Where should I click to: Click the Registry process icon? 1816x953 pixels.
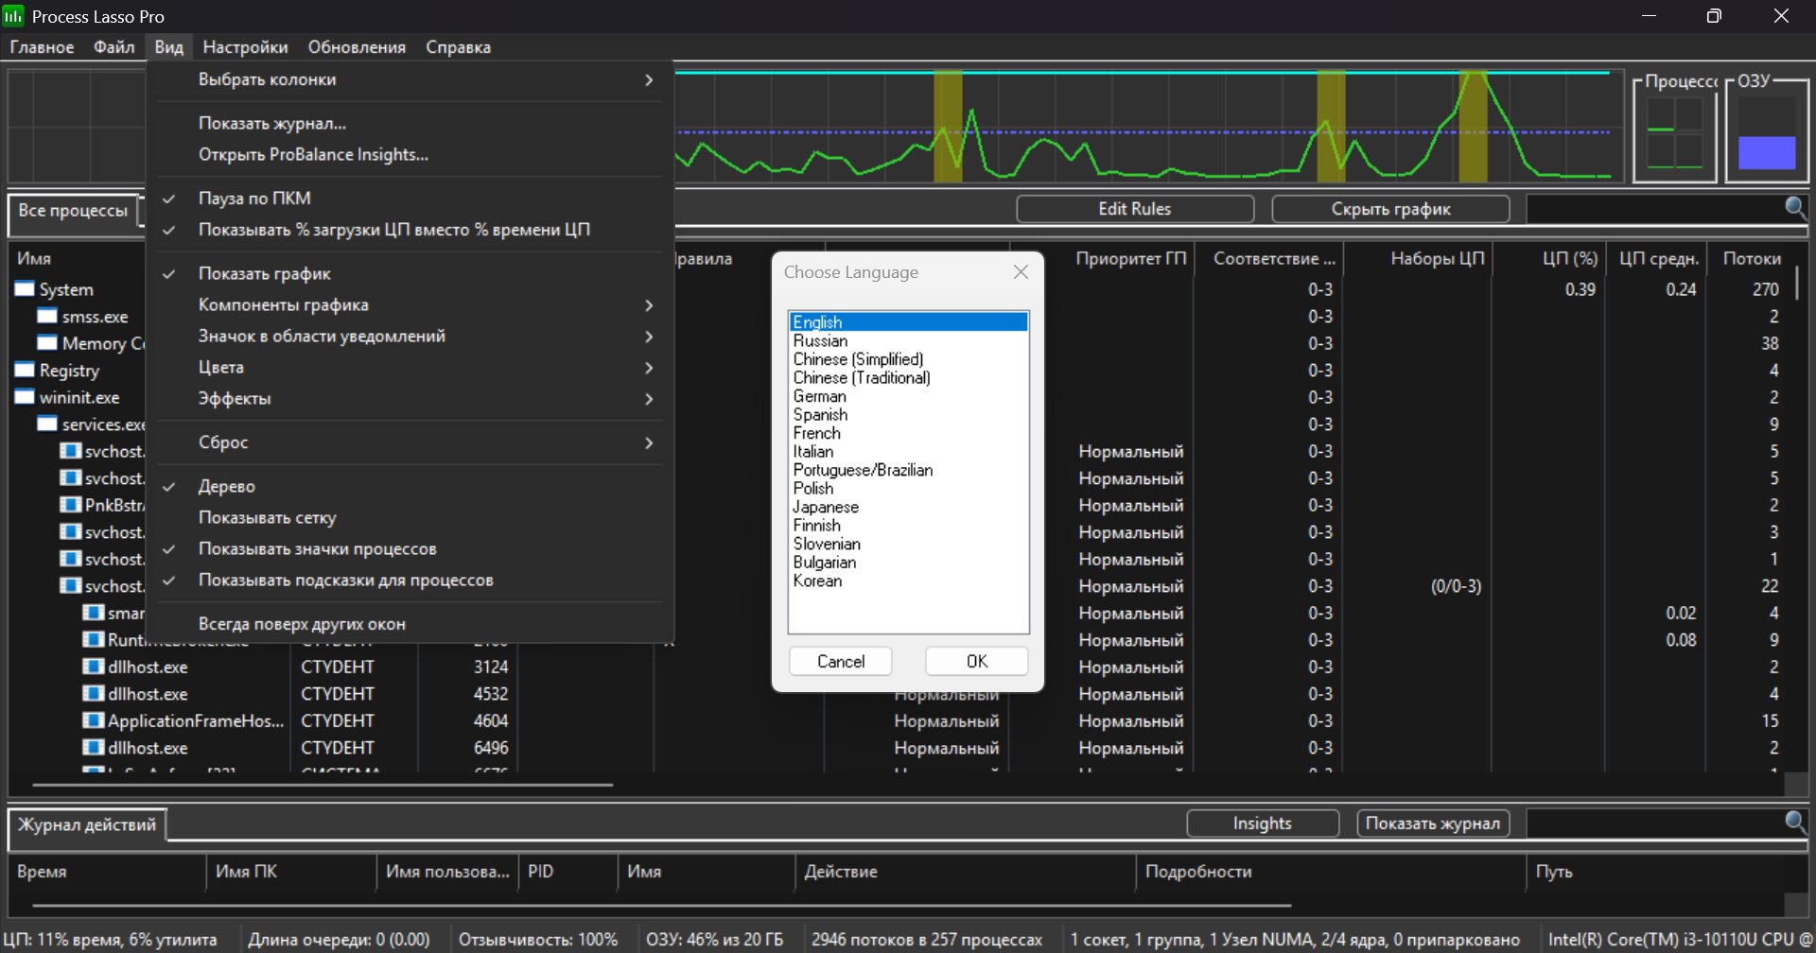pos(25,370)
